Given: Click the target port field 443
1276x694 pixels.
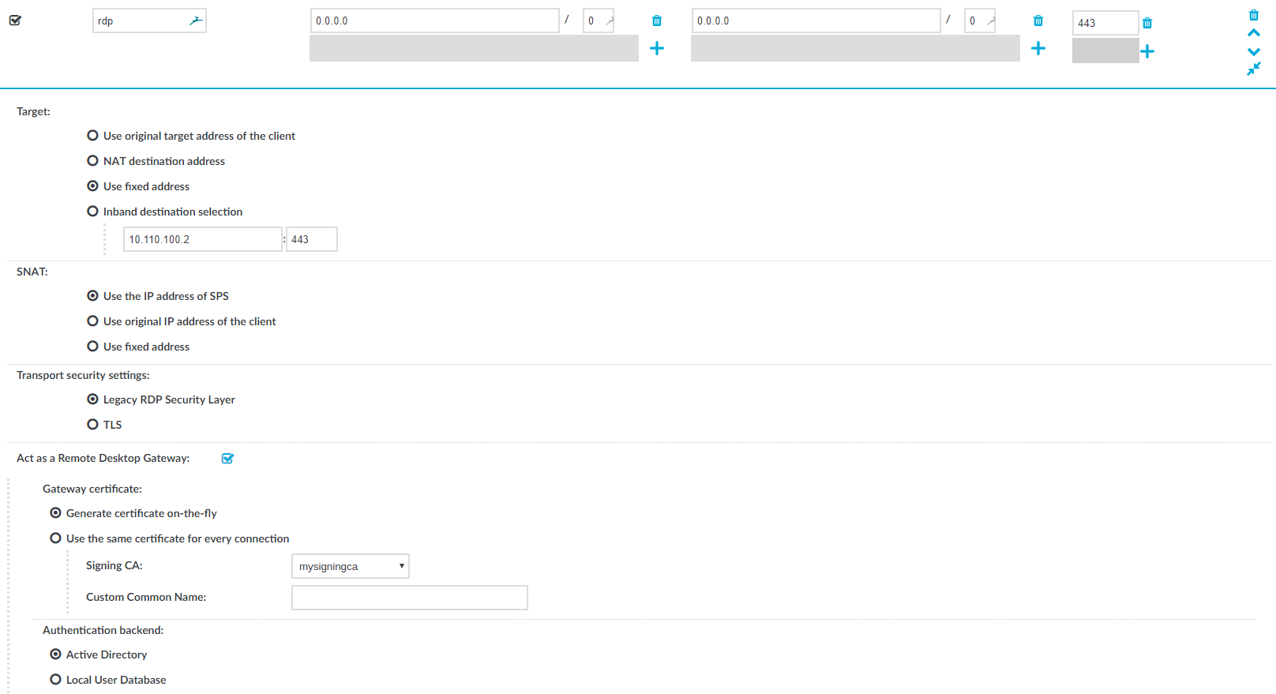Looking at the screenshot, I should 312,239.
